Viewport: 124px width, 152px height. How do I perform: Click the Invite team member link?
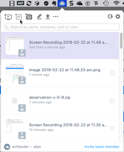pyautogui.click(x=102, y=147)
